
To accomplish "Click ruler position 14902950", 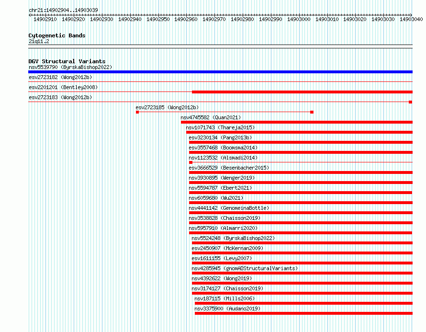I will 158,19.
